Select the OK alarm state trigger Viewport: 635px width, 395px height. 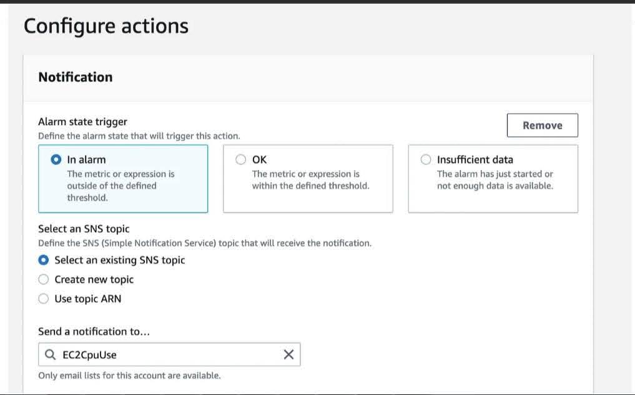coord(241,159)
